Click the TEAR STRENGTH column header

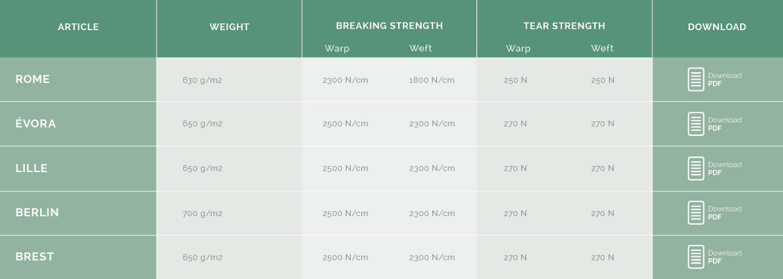(x=564, y=25)
